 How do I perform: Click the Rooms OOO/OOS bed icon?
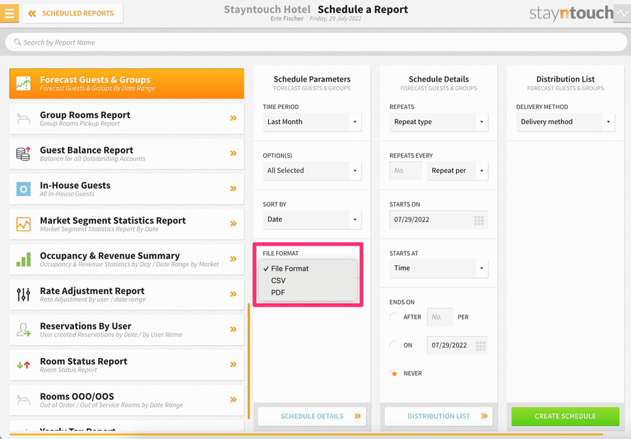tap(23, 401)
